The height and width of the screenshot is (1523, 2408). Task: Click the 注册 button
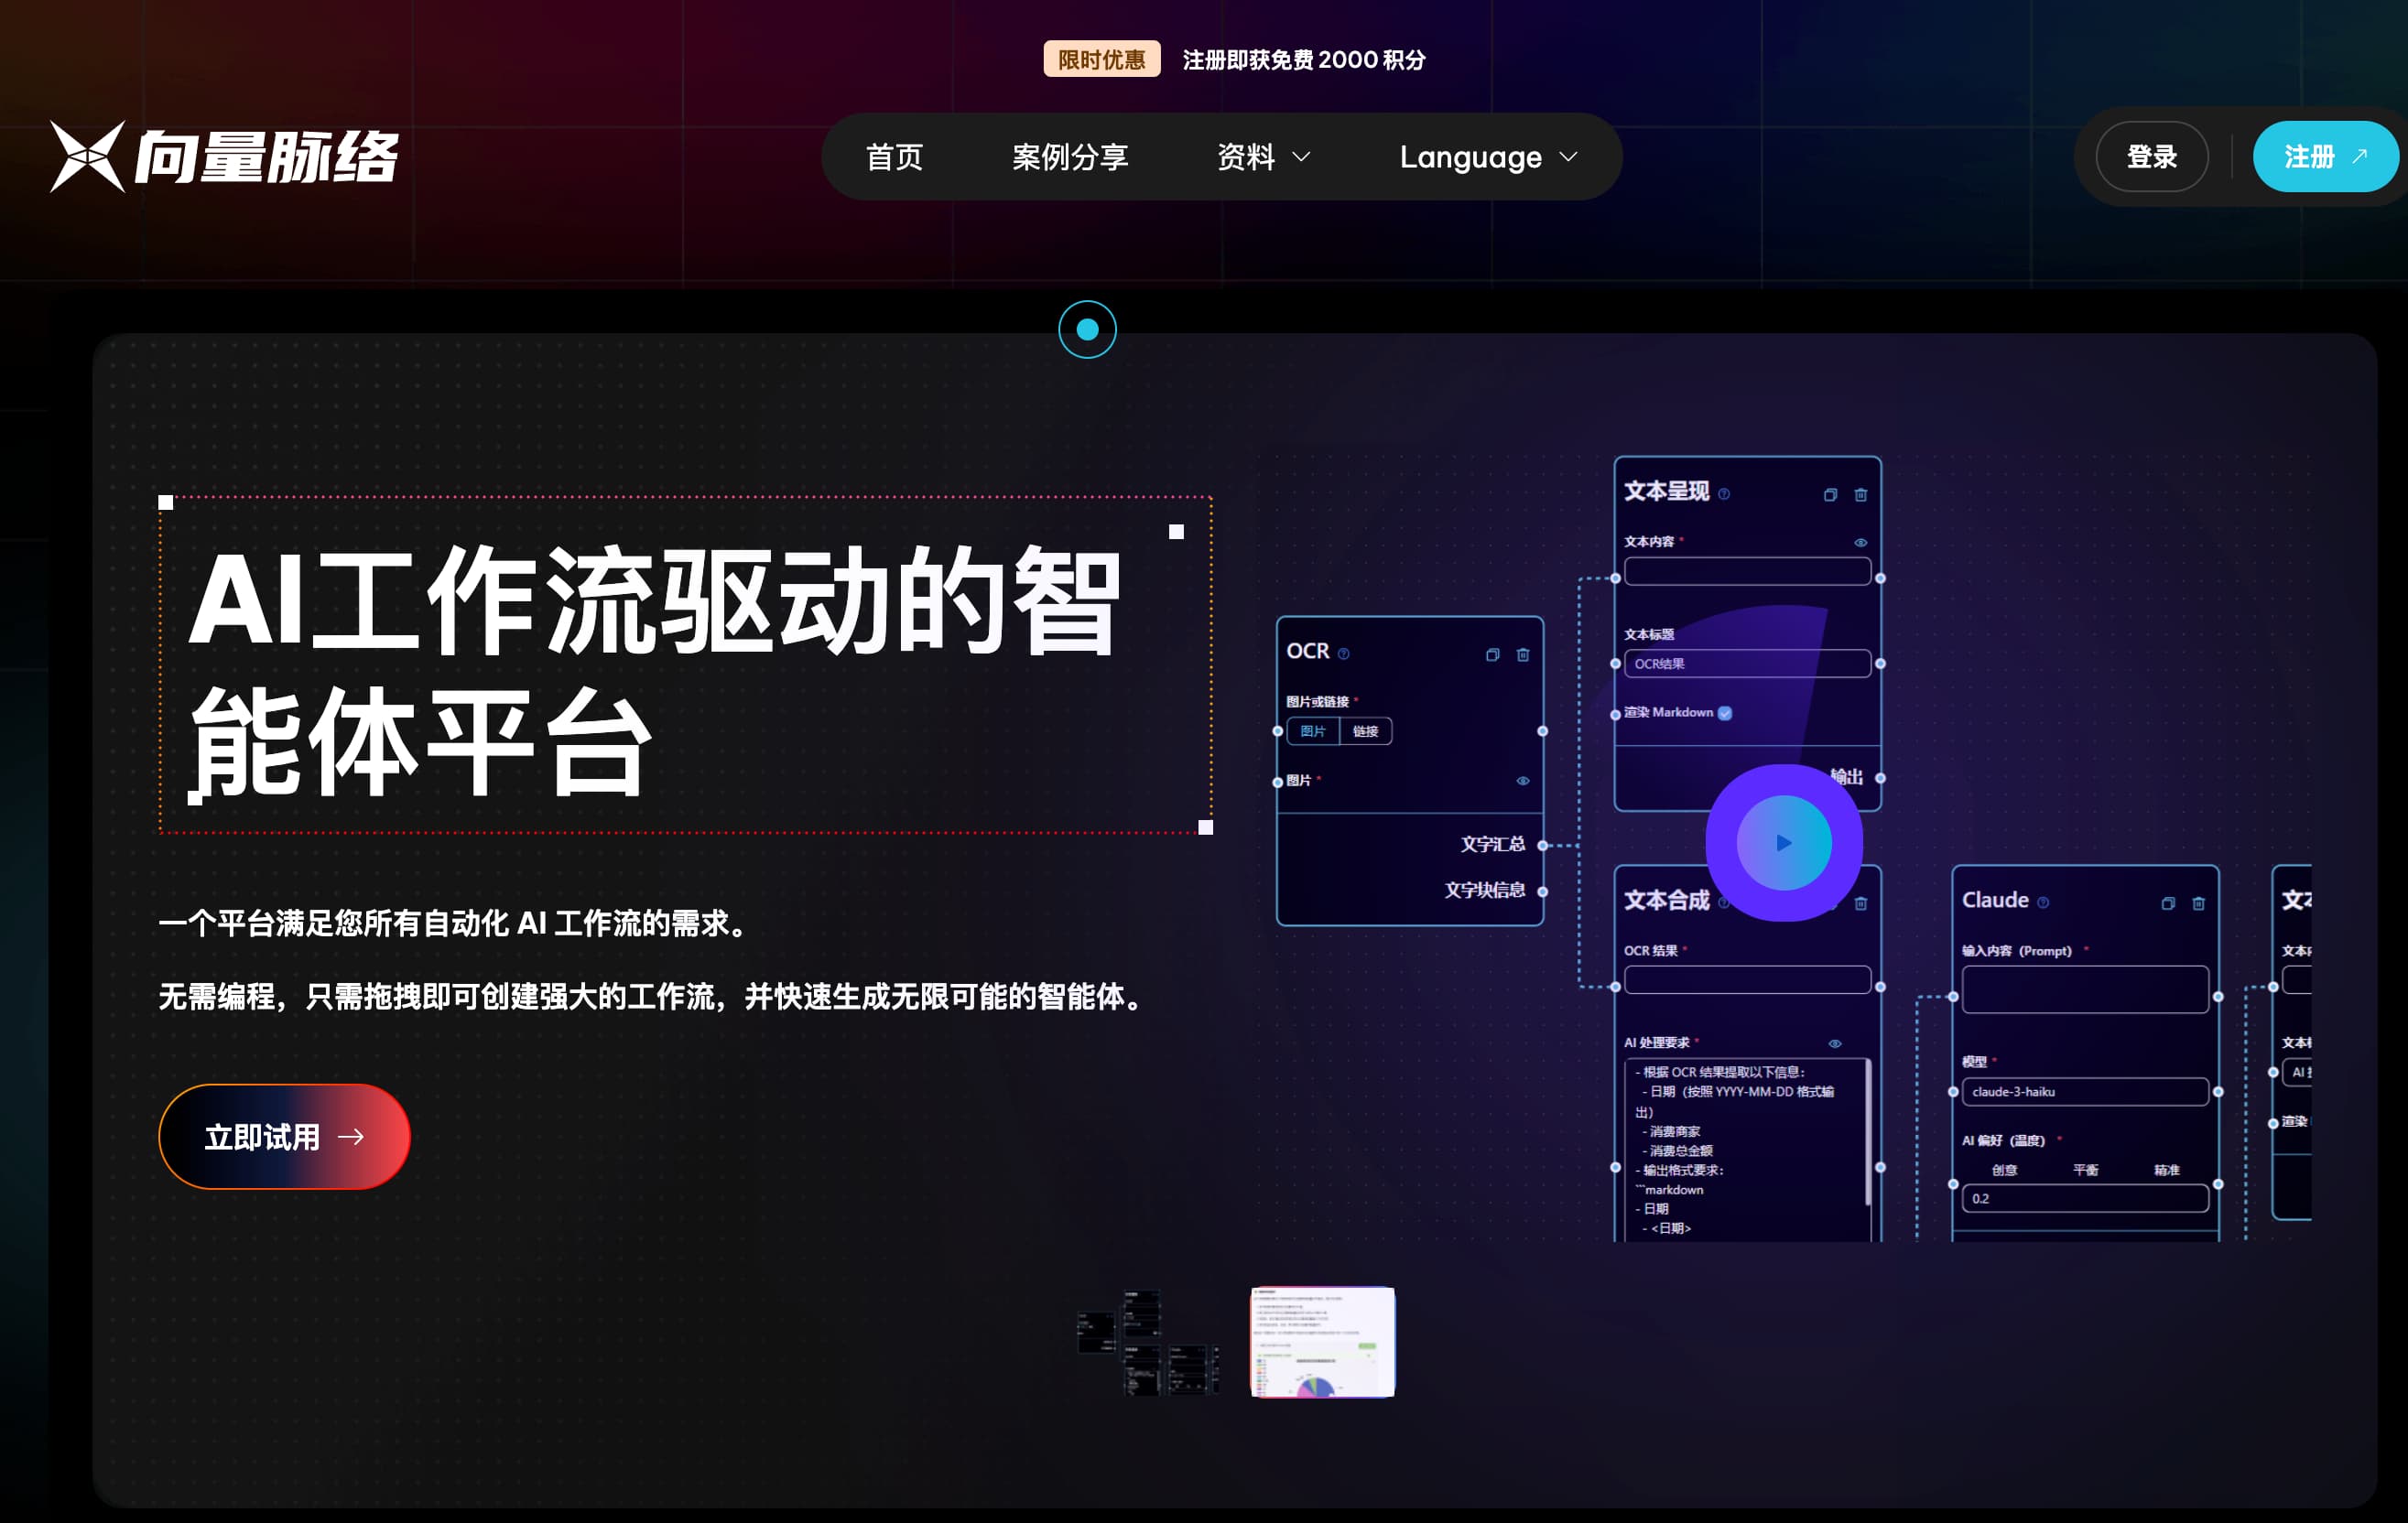coord(2325,157)
